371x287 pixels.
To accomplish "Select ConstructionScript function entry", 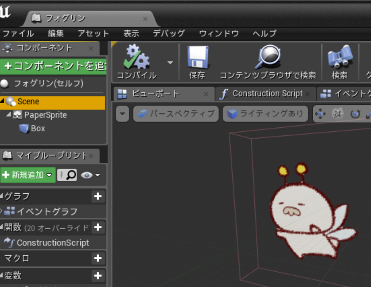I will click(x=52, y=243).
